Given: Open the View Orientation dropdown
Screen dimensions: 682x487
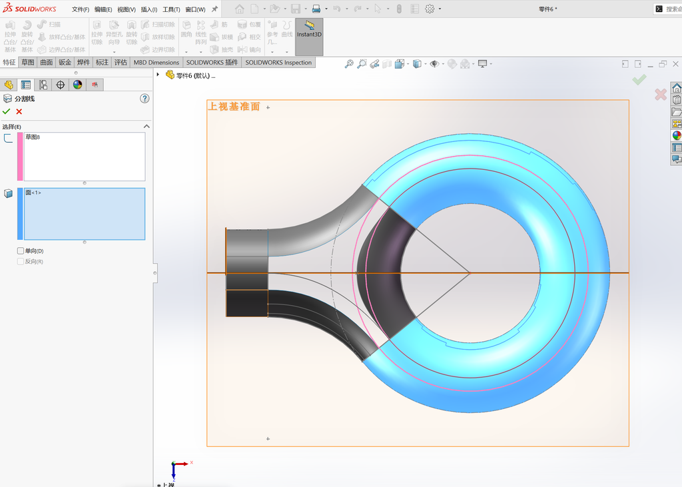Looking at the screenshot, I should (408, 64).
